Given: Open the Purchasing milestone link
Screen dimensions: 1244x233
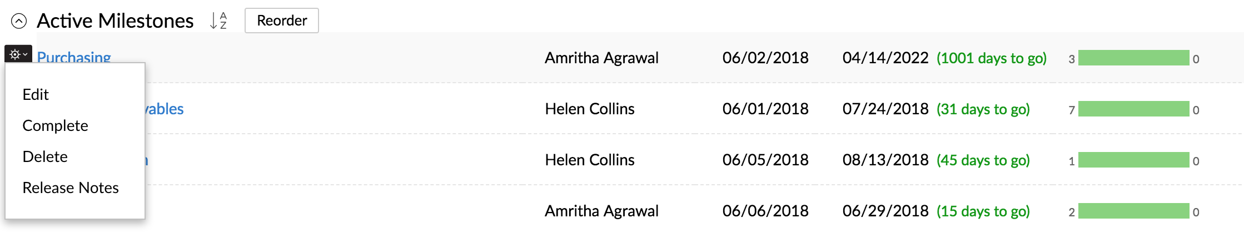Looking at the screenshot, I should click(74, 57).
